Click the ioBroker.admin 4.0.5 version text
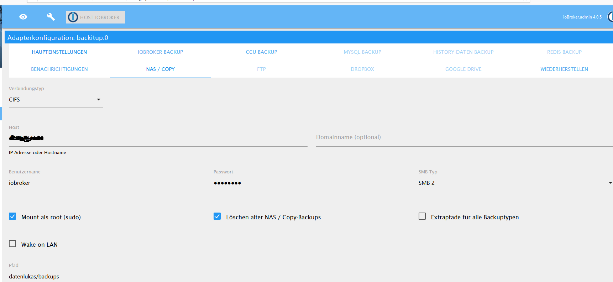This screenshot has height=282, width=613. click(582, 17)
